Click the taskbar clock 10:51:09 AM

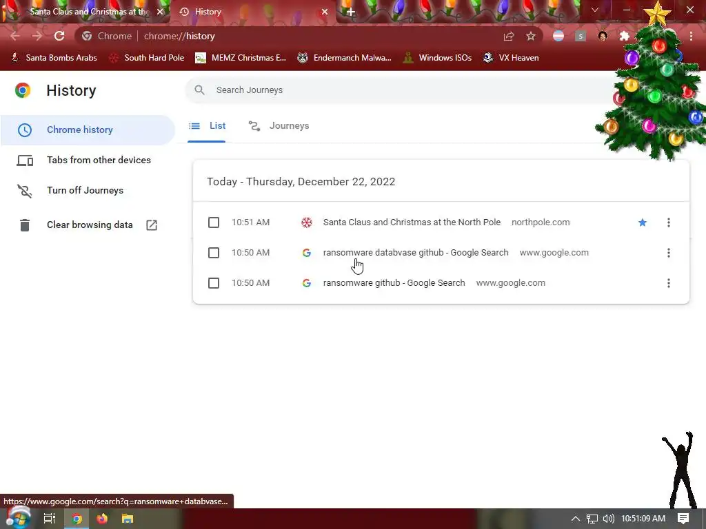click(x=643, y=519)
